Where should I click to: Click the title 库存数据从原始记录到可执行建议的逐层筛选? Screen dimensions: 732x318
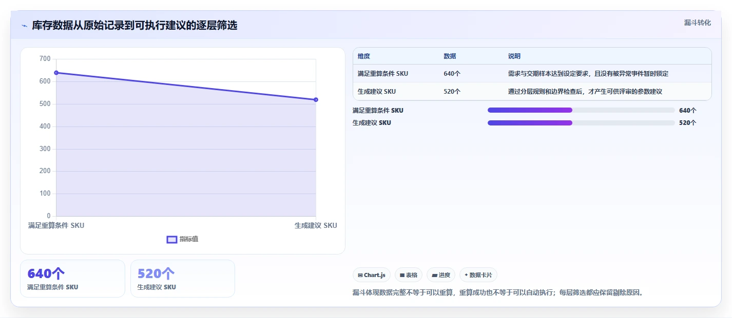(x=134, y=26)
